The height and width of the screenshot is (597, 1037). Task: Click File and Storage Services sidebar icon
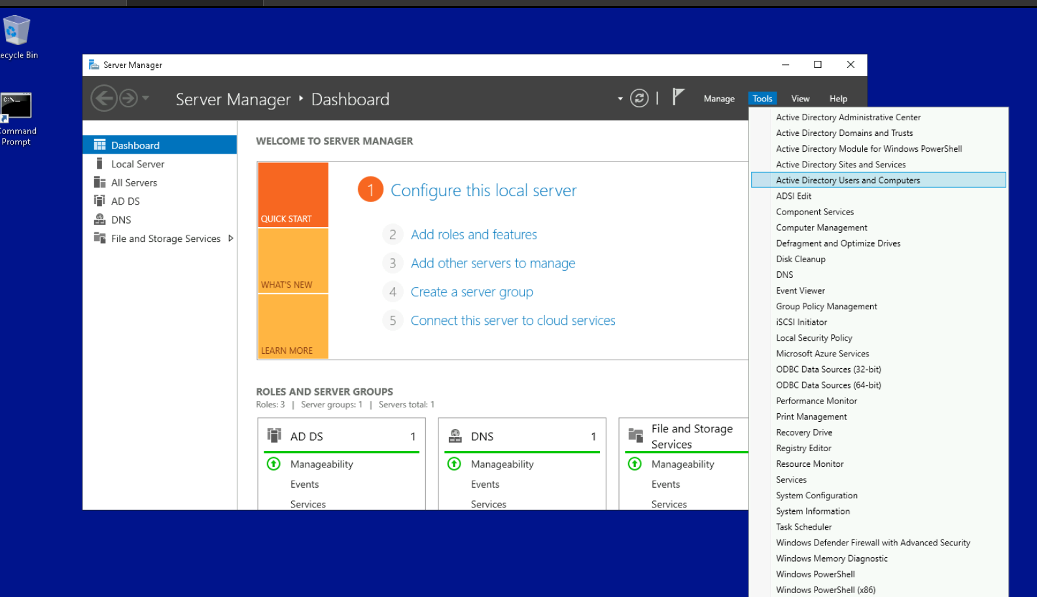99,237
